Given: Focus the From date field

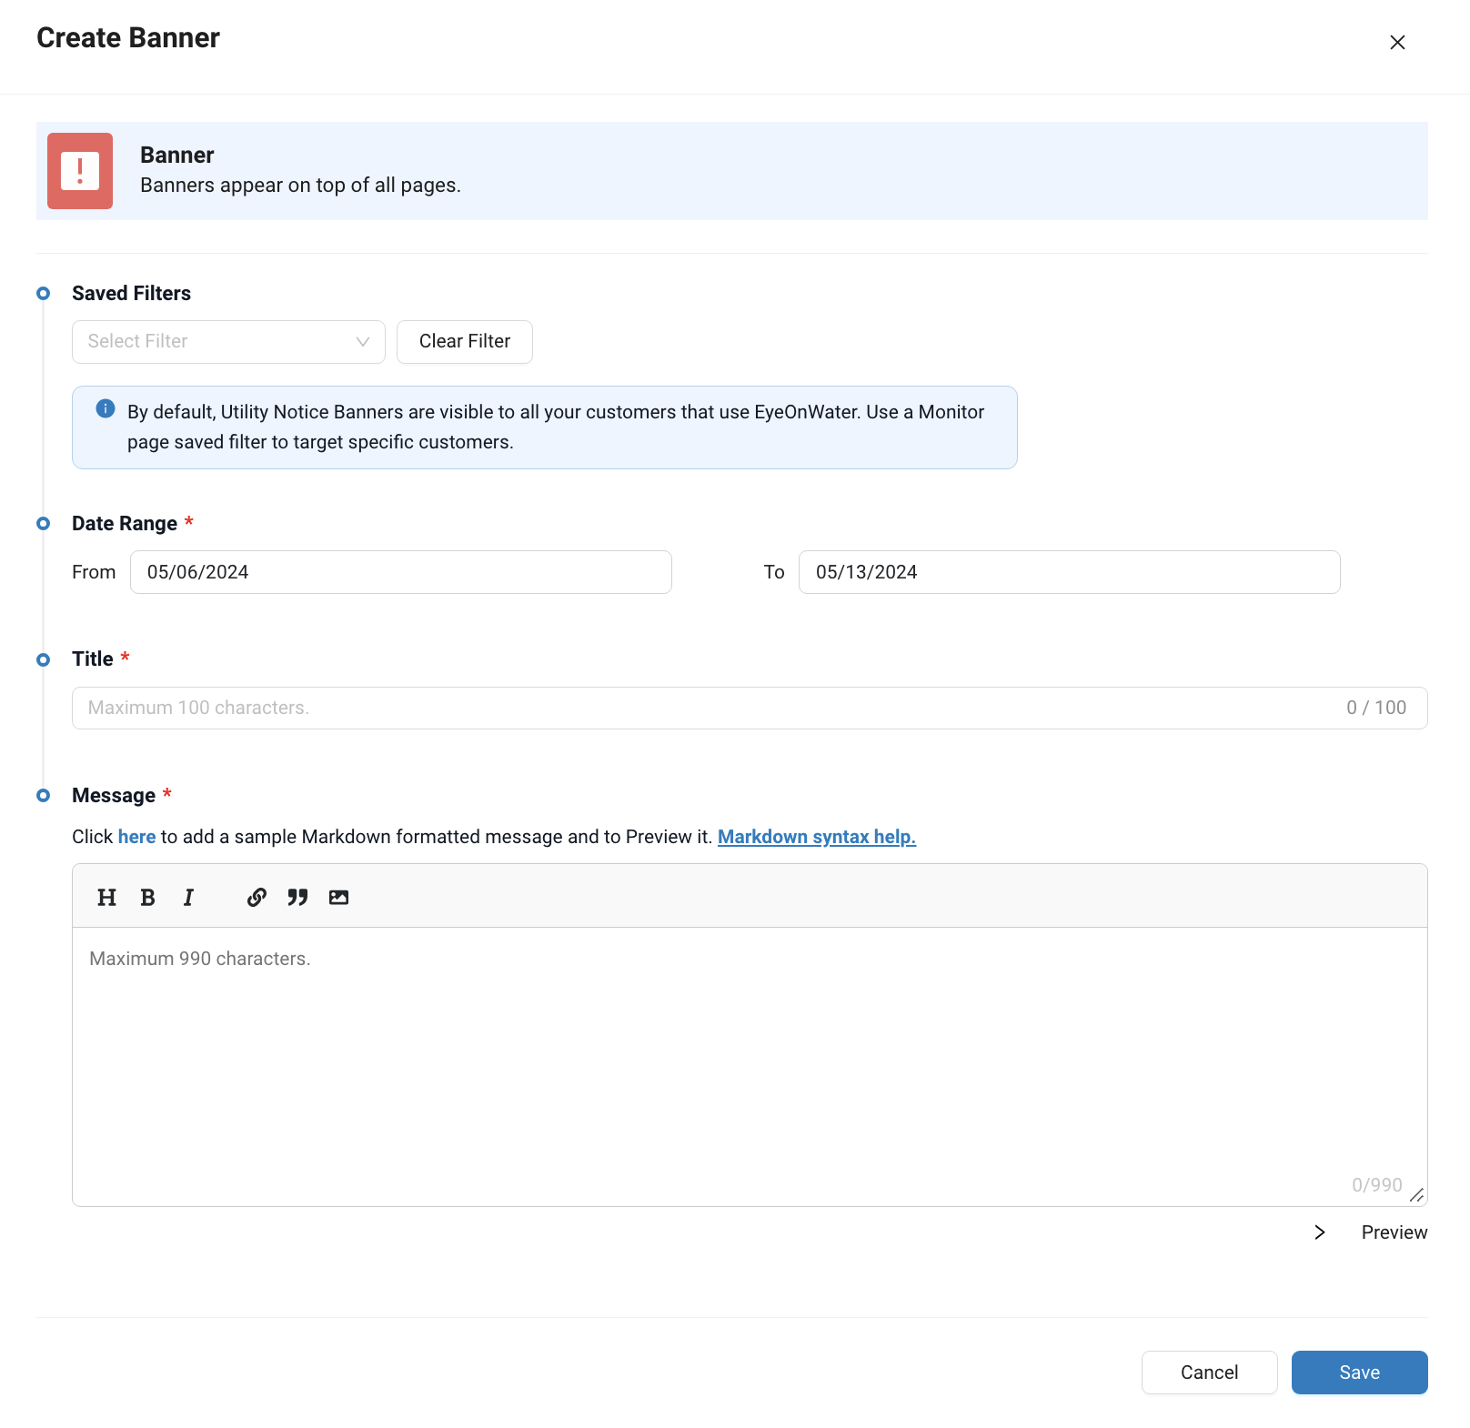Looking at the screenshot, I should [400, 572].
